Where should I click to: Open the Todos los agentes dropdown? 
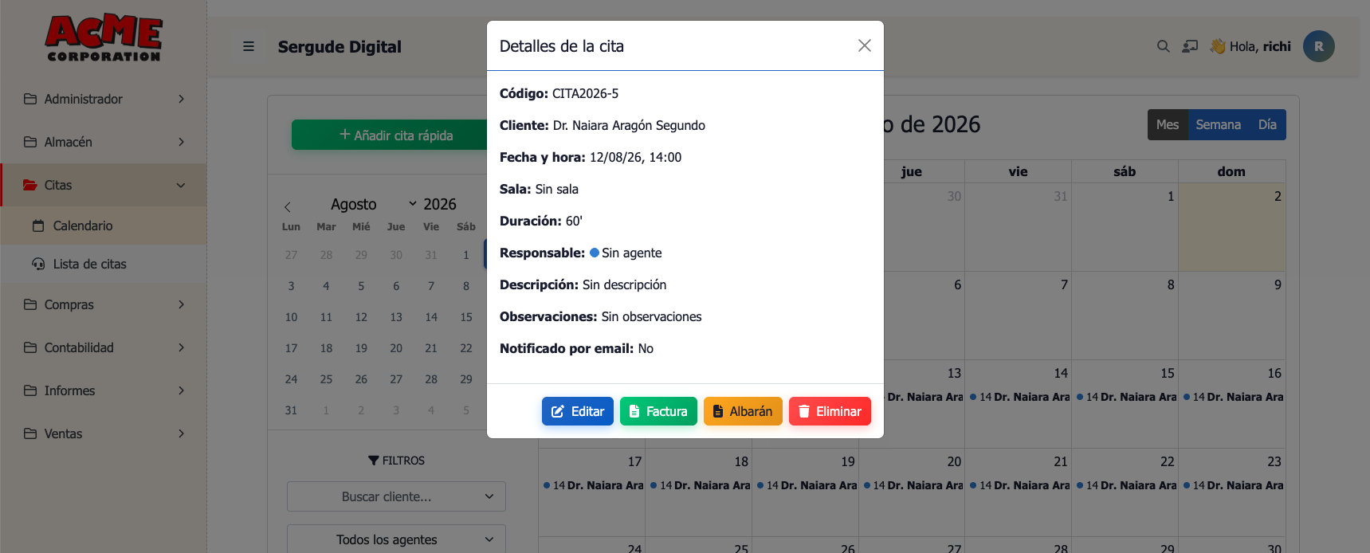point(396,539)
